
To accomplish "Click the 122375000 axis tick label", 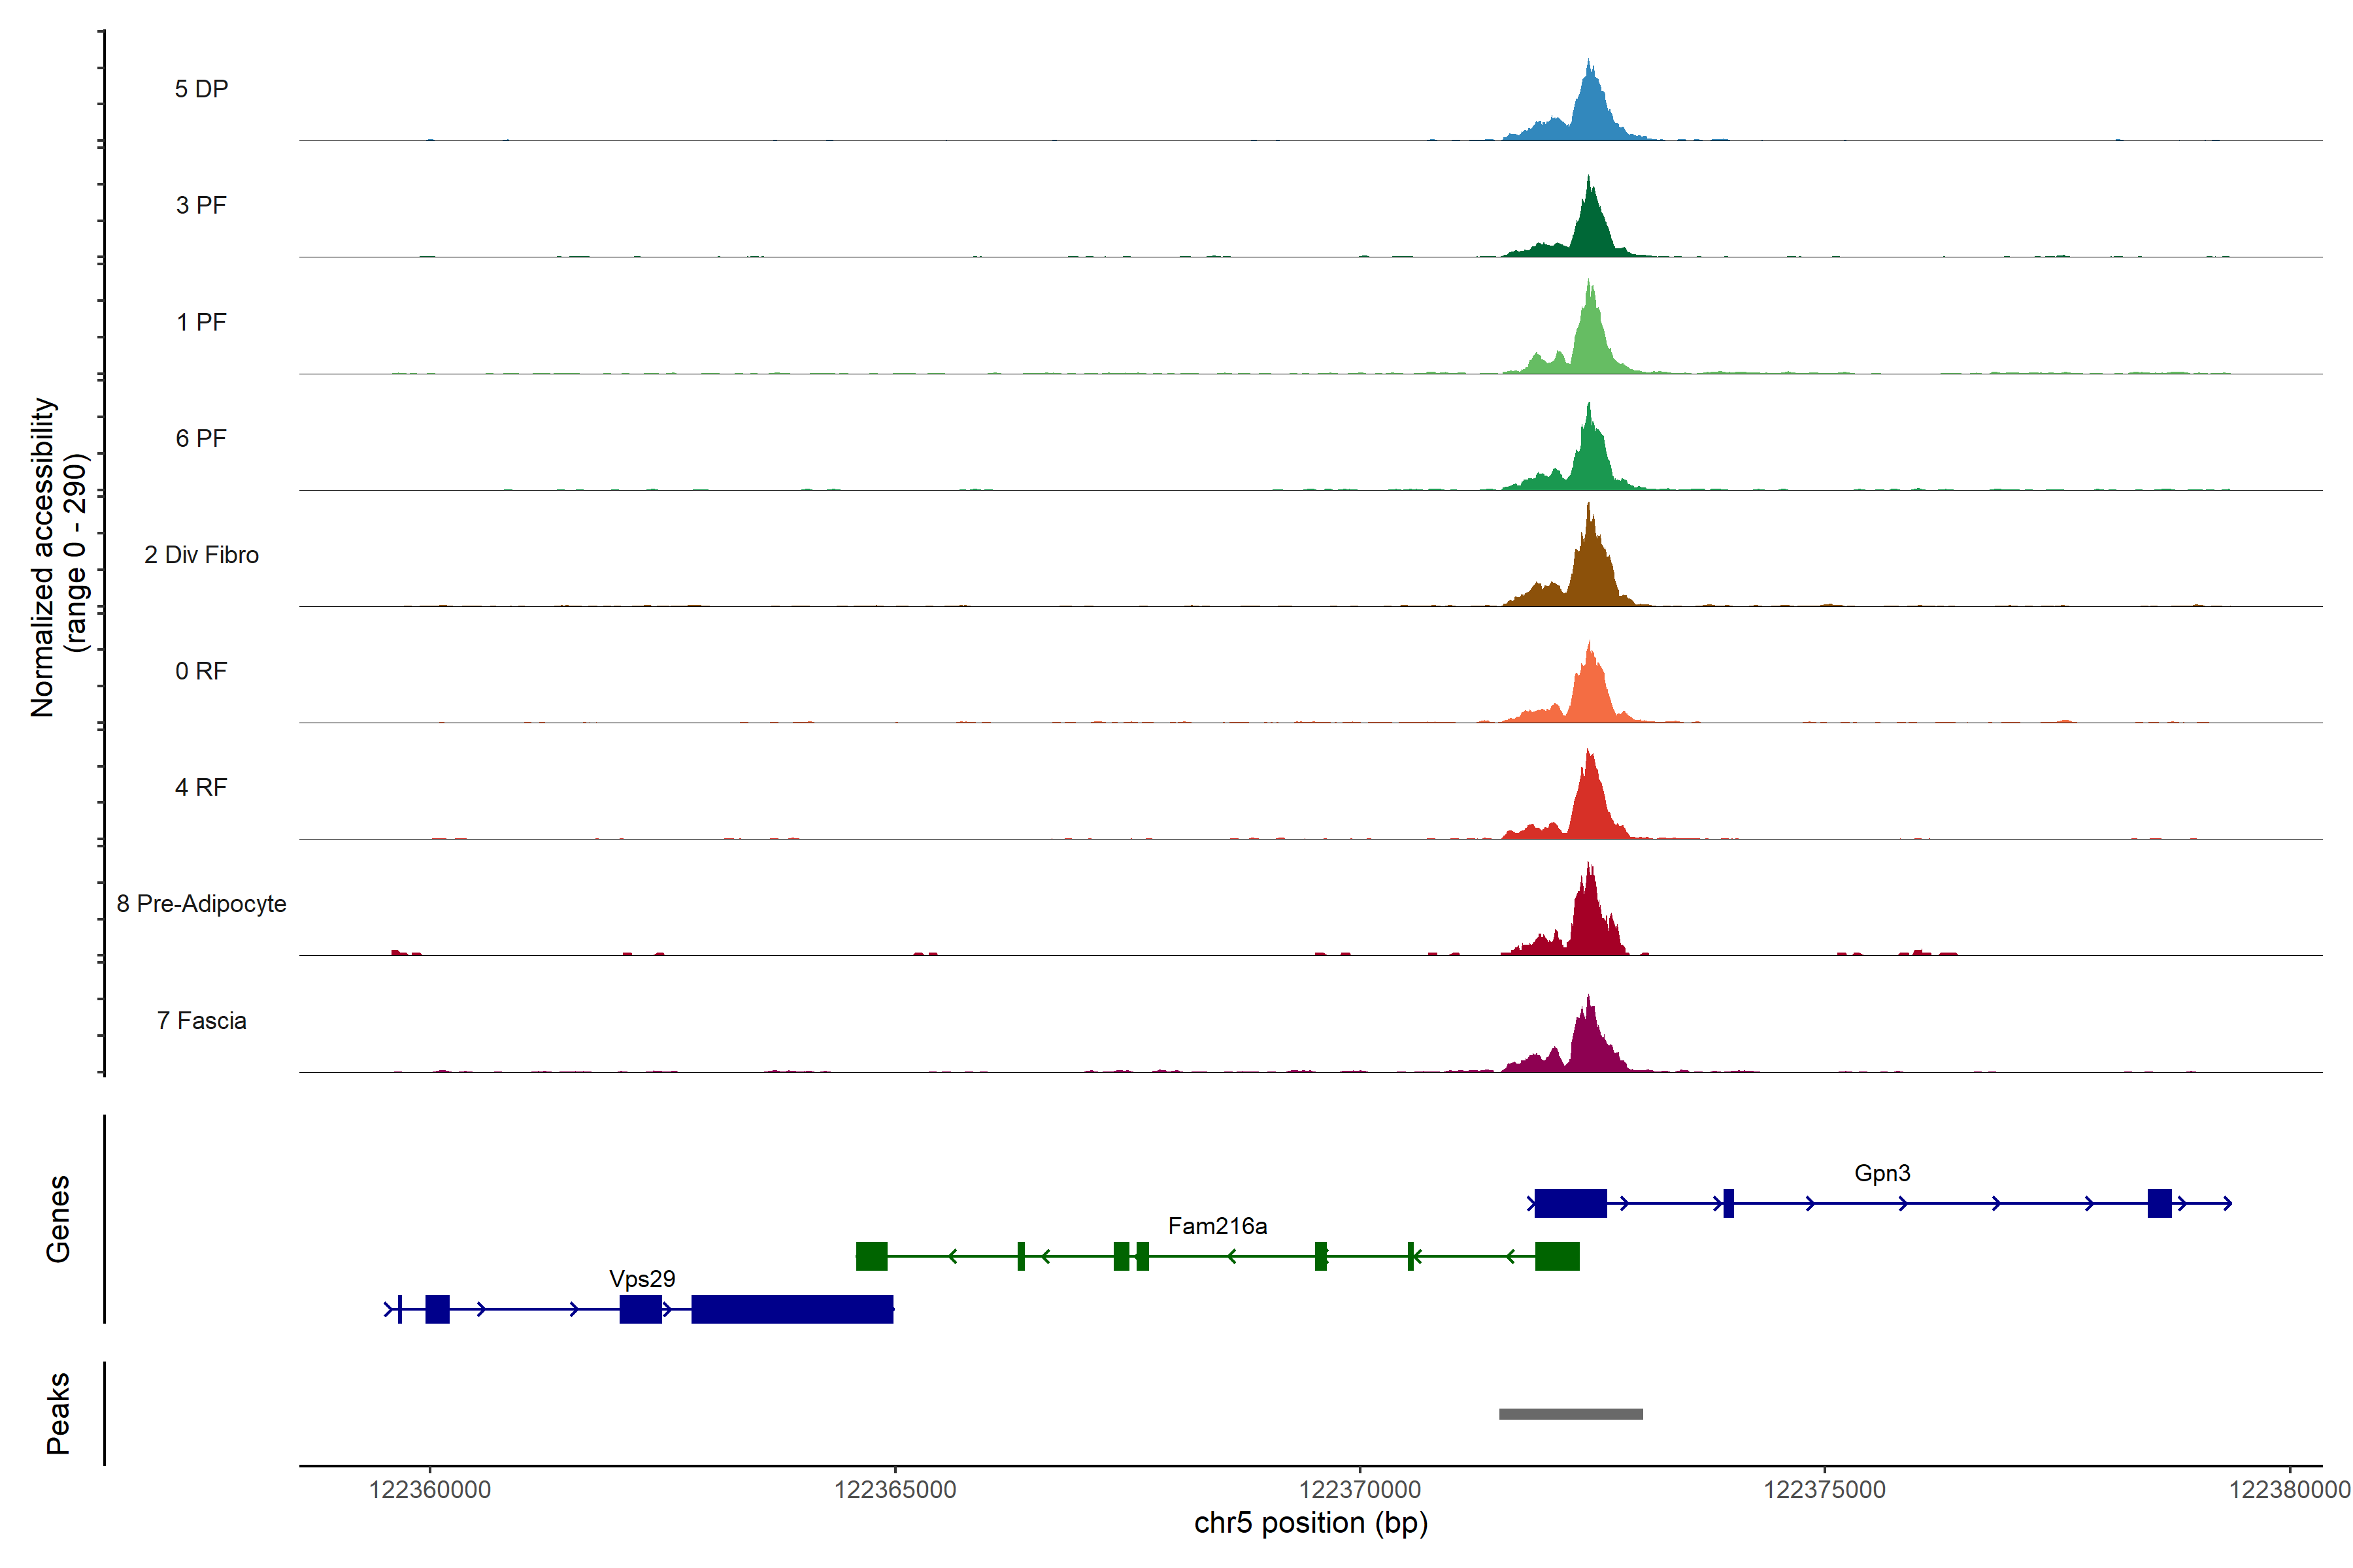I will [x=1824, y=1490].
